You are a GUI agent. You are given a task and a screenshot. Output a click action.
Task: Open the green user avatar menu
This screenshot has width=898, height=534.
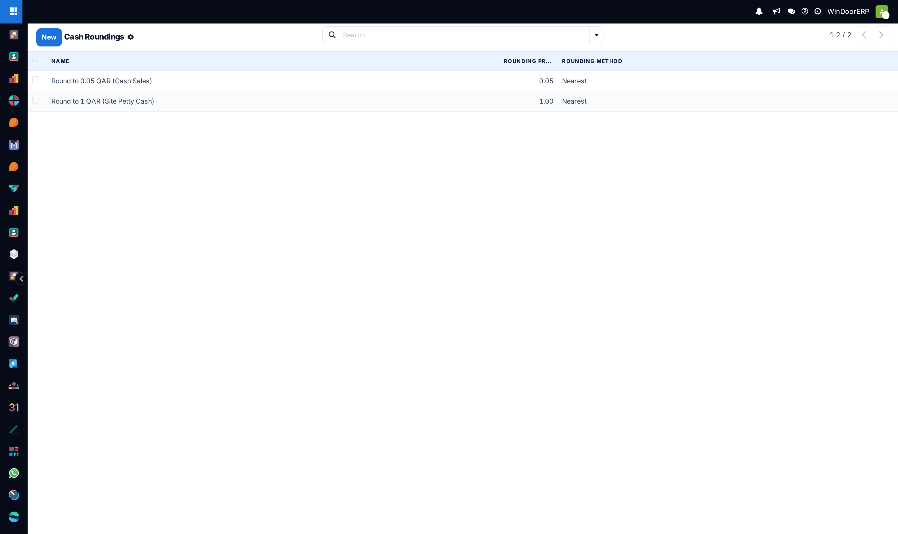(x=882, y=11)
